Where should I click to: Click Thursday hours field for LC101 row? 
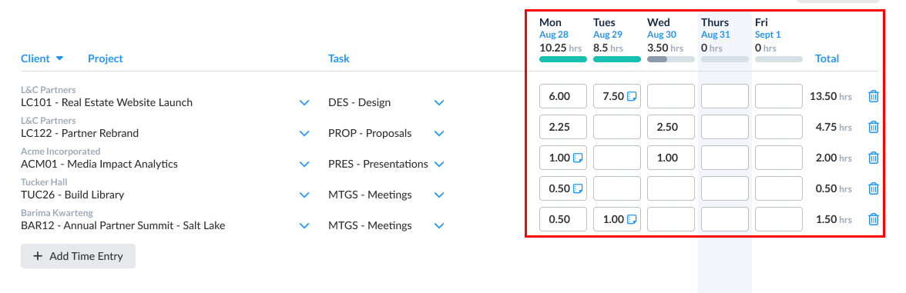724,96
